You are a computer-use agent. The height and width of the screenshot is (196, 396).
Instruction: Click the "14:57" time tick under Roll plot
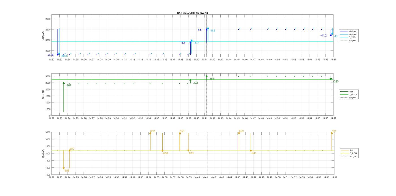334,177
